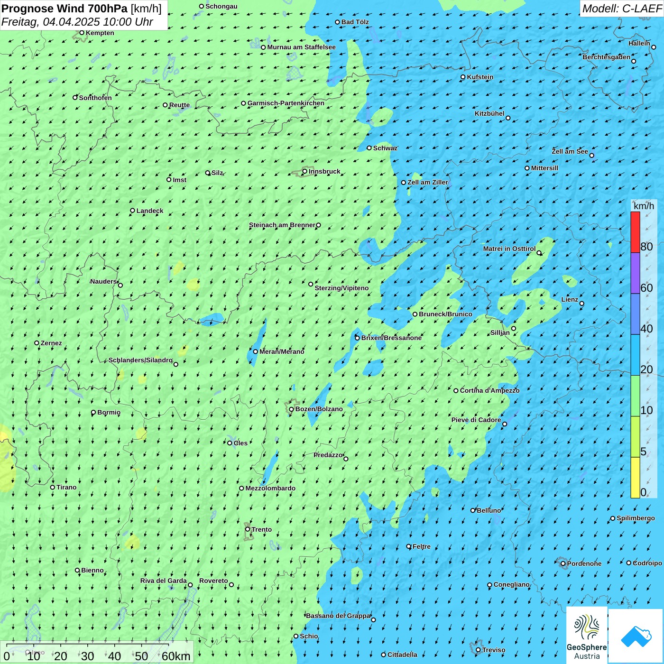The image size is (664, 664).
Task: Click the 'Mezzolombardo' label
Action: (270, 488)
